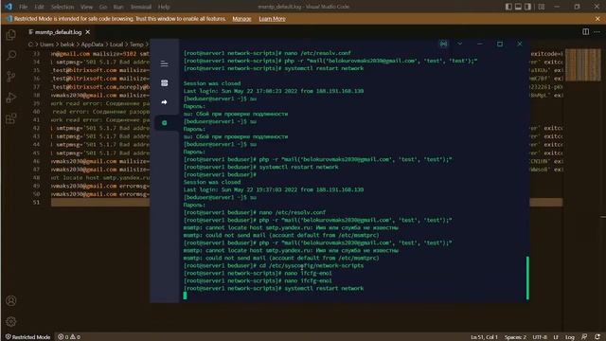Screen dimensions: 606x341
Task: Toggle the secondary side bar layout icon
Action: (528, 7)
